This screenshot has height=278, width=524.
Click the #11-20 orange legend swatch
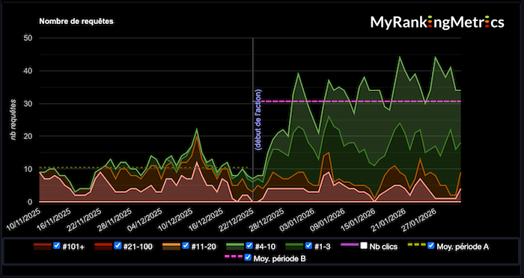tap(171, 247)
